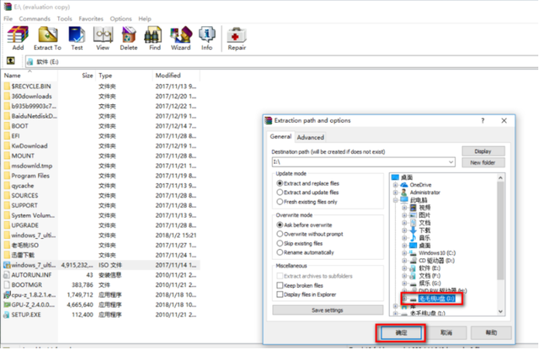This screenshot has height=349, width=539.
Task: Collapse the 此电脑 tree node
Action: [395, 200]
